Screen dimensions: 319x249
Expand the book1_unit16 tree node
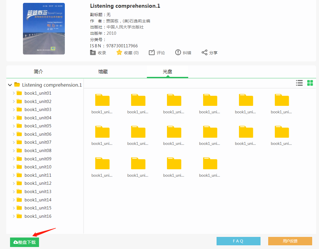tap(14, 216)
